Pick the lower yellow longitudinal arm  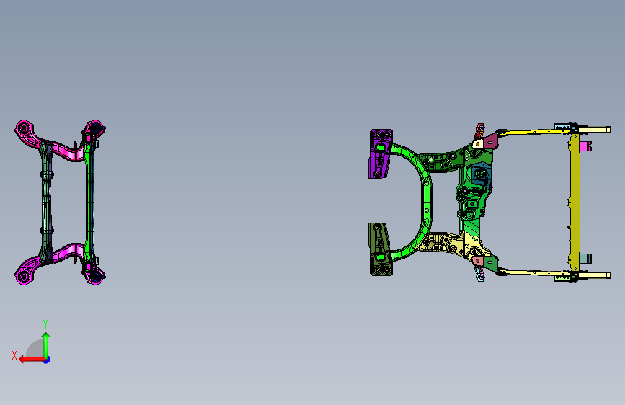point(534,272)
